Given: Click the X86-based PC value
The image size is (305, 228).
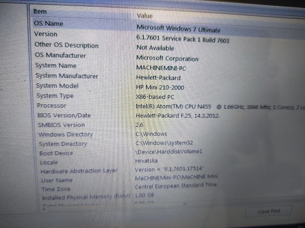Looking at the screenshot, I should (x=155, y=97).
